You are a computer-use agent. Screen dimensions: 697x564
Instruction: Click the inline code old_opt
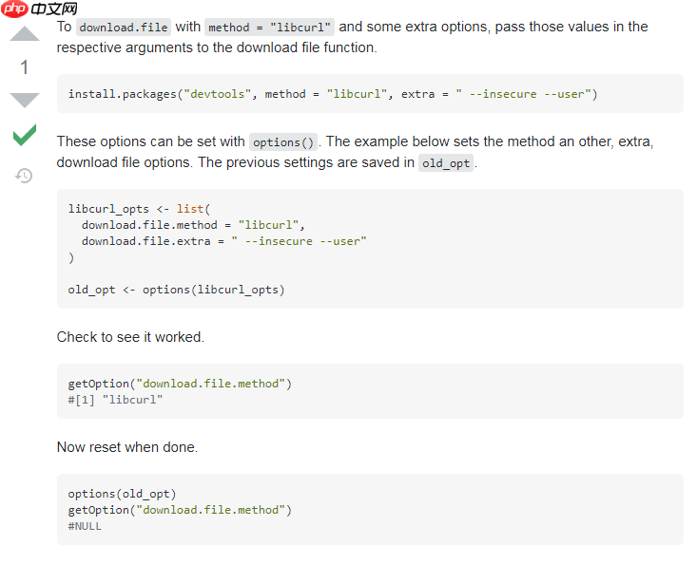(446, 163)
